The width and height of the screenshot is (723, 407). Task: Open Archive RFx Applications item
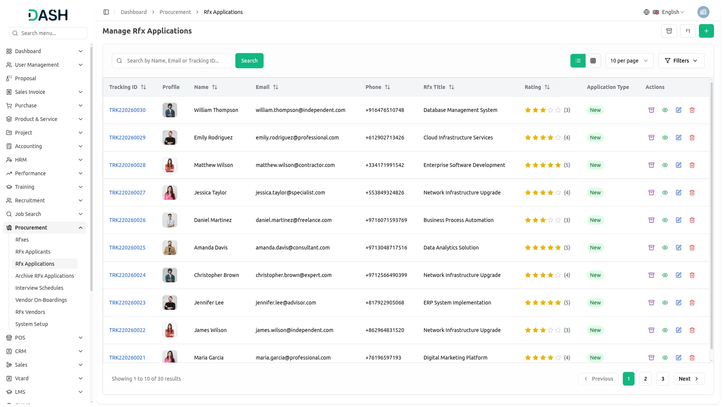coord(44,276)
